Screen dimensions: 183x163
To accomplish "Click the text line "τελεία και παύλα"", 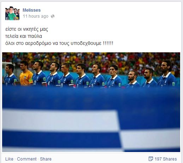I will (24, 36).
